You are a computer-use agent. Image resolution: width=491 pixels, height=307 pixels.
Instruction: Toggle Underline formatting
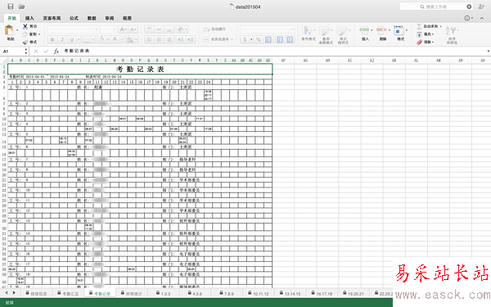point(72,39)
